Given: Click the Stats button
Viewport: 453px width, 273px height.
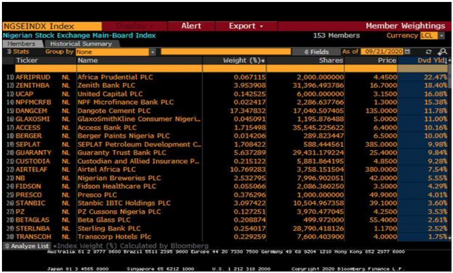Looking at the screenshot, I should pos(18,52).
